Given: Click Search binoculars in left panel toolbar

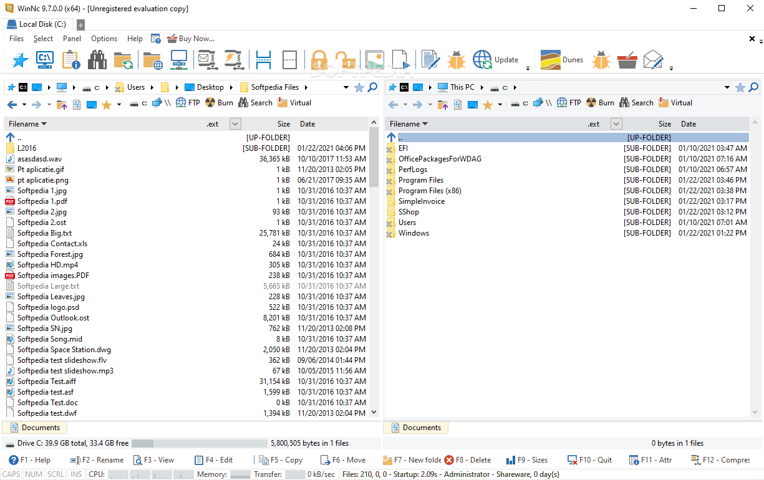Looking at the screenshot, I should (x=255, y=103).
